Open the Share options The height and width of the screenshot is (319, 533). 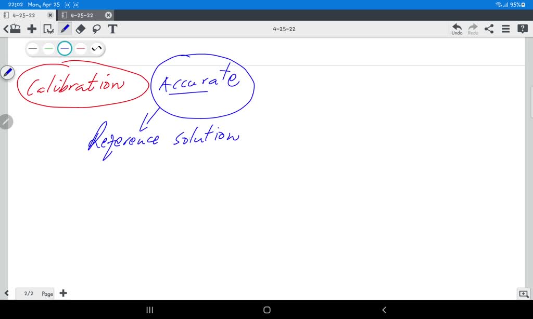[489, 29]
